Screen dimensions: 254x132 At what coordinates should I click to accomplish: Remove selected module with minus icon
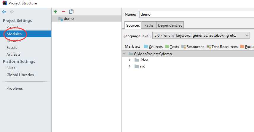point(63,12)
